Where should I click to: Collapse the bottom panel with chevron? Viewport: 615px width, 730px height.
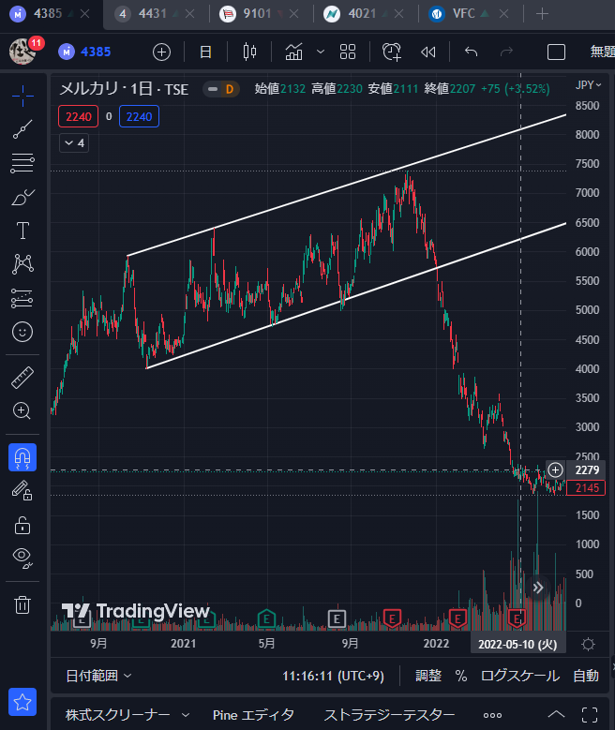[x=556, y=715]
